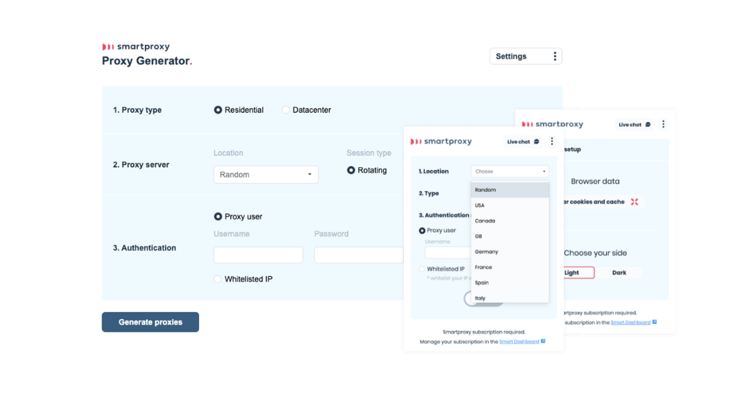Select Proxy user radio in the popup
This screenshot has width=755, height=400.
(422, 230)
